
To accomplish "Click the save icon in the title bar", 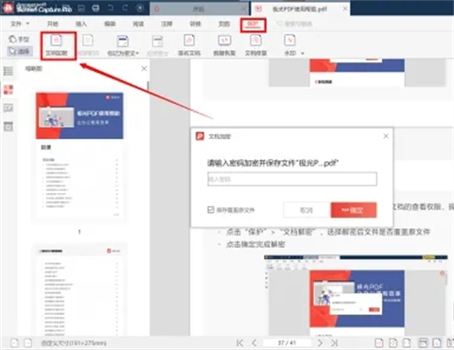I will (81, 9).
